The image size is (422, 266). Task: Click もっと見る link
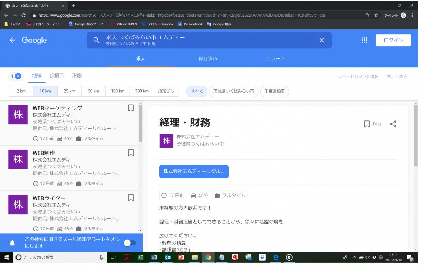click(x=397, y=76)
